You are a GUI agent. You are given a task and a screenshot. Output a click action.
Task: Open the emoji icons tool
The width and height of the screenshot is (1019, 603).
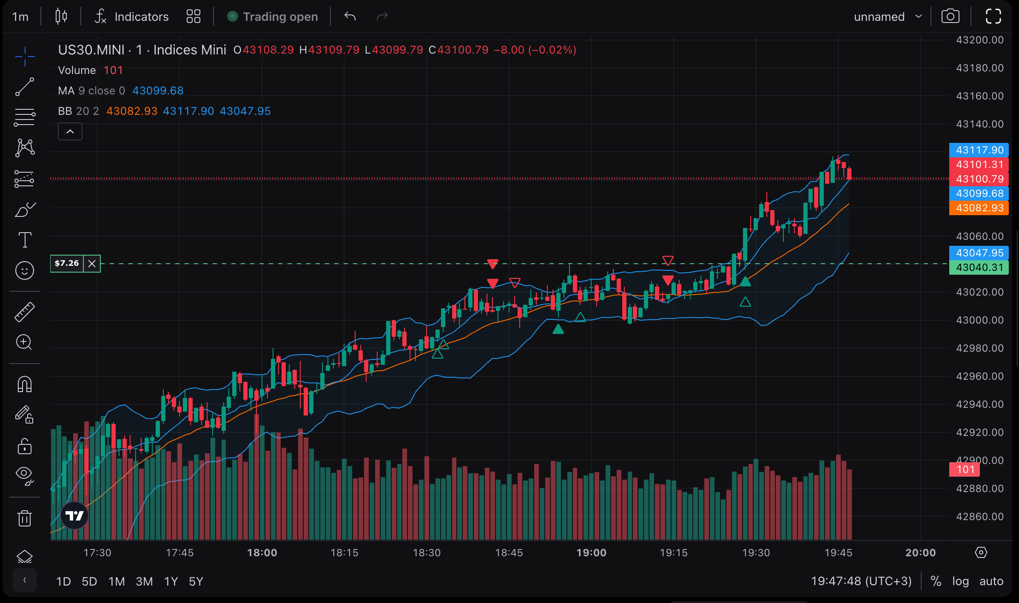[25, 270]
